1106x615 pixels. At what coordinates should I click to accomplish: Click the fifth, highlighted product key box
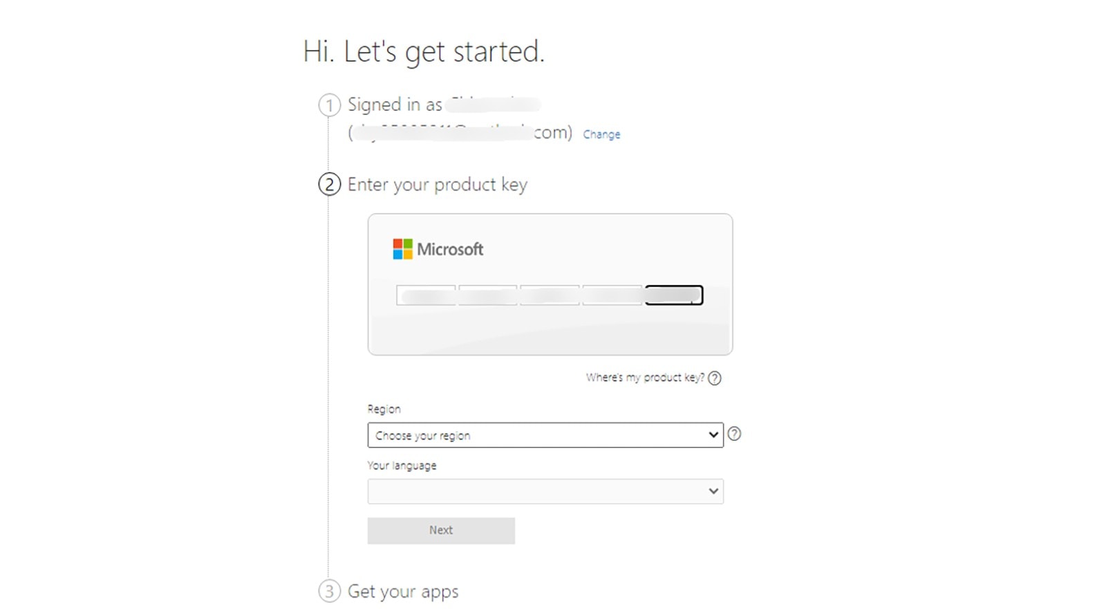click(x=674, y=295)
